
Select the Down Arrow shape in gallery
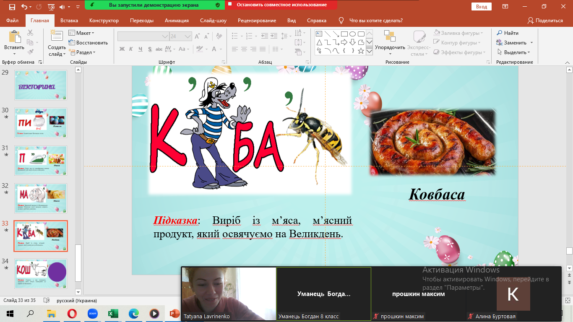click(352, 42)
